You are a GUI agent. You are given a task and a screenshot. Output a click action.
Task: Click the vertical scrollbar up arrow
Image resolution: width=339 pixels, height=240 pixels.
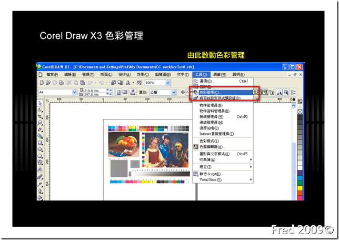(x=294, y=106)
